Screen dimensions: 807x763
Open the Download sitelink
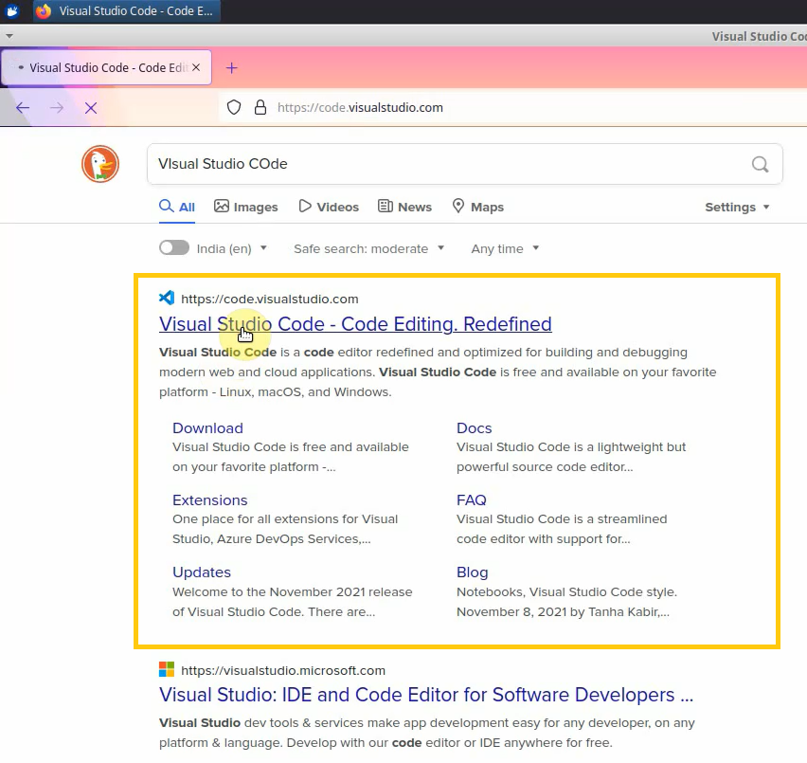coord(207,427)
